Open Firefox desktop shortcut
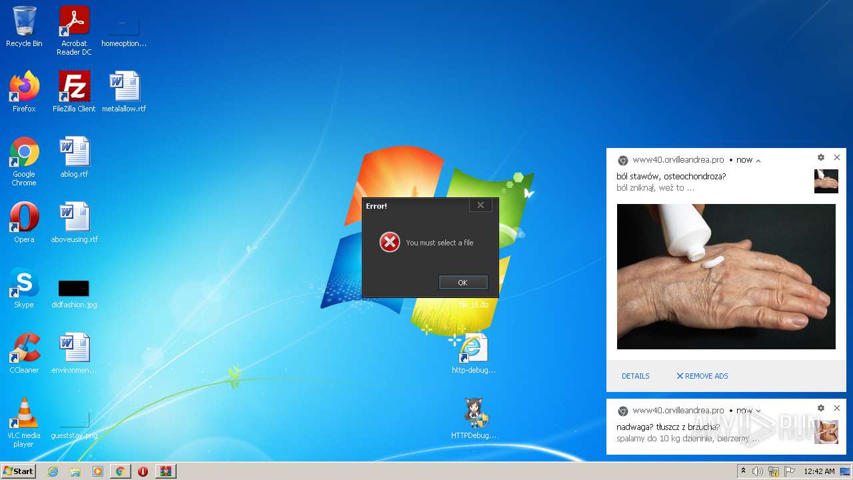Viewport: 853px width, 480px height. (24, 92)
